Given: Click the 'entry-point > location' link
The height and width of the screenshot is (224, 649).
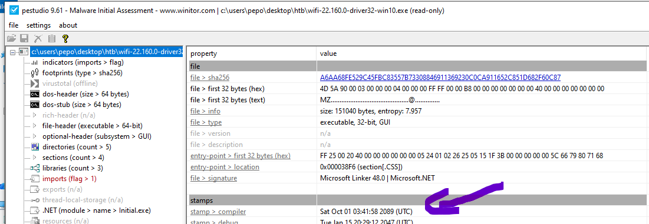Looking at the screenshot, I should [225, 167].
